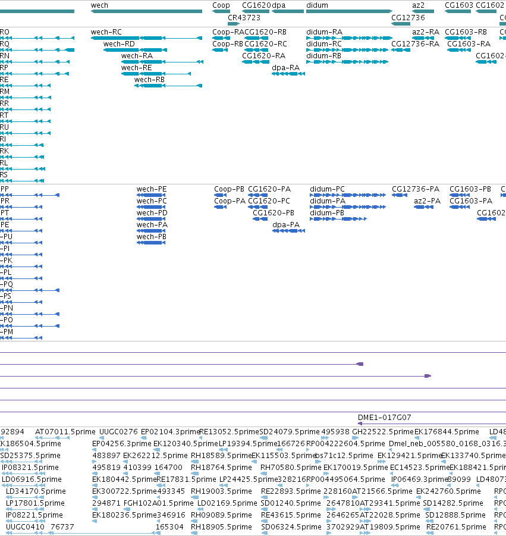Select the CG1603-PB protein label
The width and height of the screenshot is (506, 536).
[x=470, y=189]
